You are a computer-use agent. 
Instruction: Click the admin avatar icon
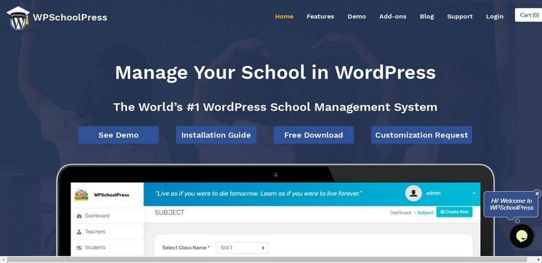[413, 193]
